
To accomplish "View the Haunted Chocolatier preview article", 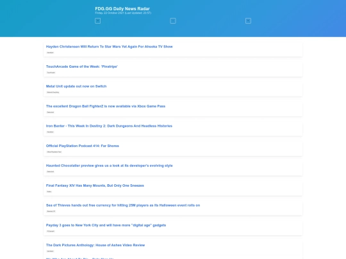I will [109, 166].
